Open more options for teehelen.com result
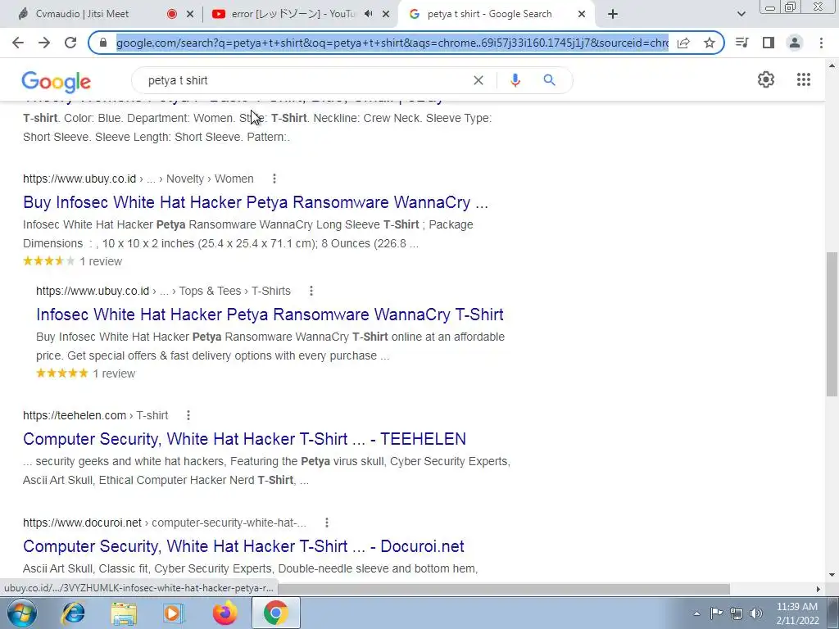 pos(188,415)
